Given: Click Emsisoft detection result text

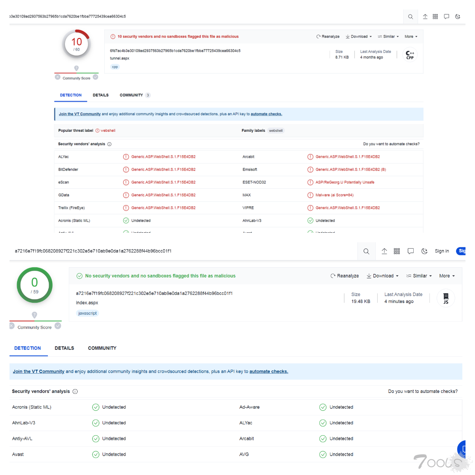Looking at the screenshot, I should click(351, 169).
